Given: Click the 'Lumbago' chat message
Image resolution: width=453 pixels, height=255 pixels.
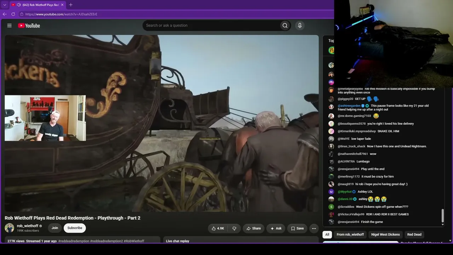Looking at the screenshot, I should (x=363, y=161).
